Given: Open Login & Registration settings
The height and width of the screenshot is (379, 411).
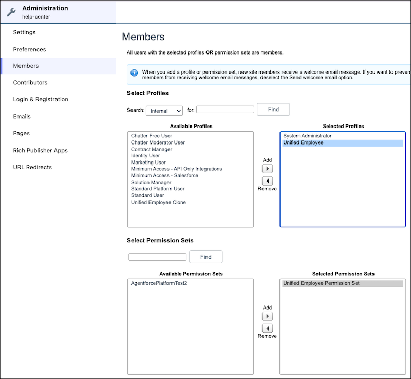Looking at the screenshot, I should pos(41,99).
